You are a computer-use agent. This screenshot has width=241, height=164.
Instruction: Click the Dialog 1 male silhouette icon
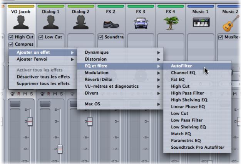pyautogui.click(x=51, y=22)
